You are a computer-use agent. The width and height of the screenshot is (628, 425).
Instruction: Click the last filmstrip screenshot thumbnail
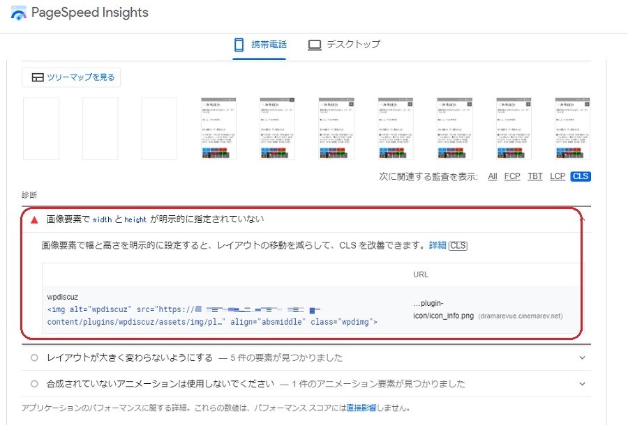click(572, 128)
